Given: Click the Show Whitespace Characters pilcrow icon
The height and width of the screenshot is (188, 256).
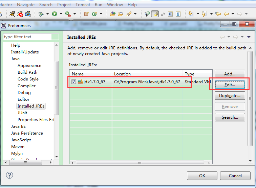Looking at the screenshot, I should click(178, 14).
